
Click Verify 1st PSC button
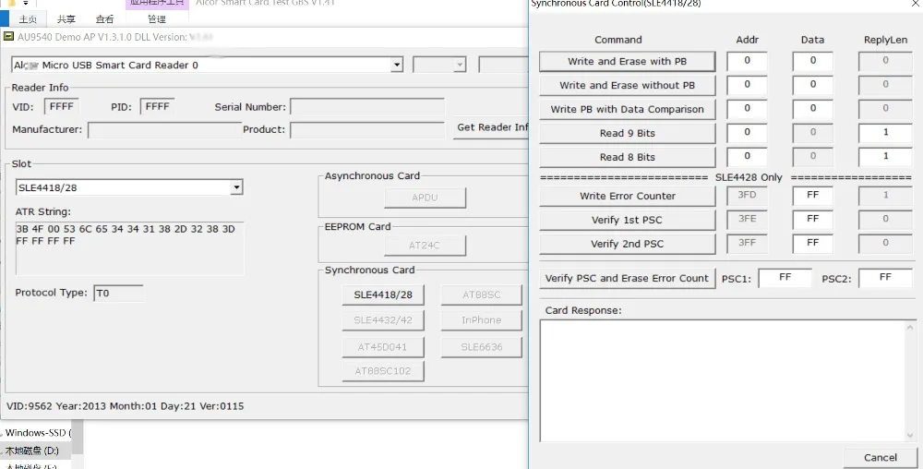coord(627,220)
